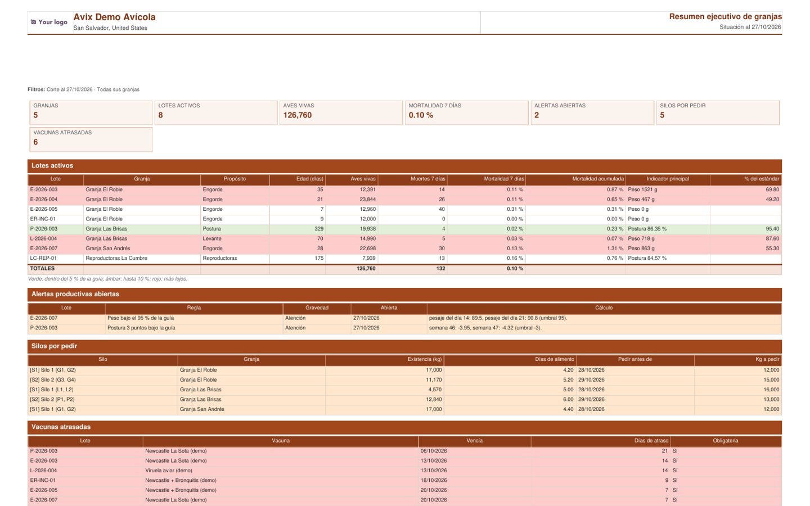
Task: Click the ER-INC-01 row in Vacunas atrasadas
Action: coord(404,481)
